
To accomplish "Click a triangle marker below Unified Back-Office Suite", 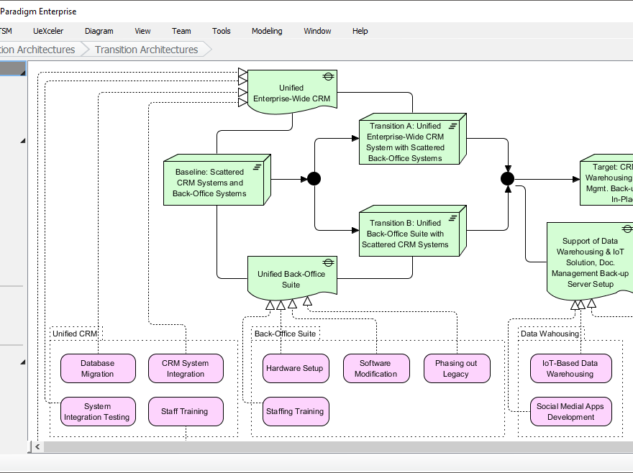I will pos(281,303).
